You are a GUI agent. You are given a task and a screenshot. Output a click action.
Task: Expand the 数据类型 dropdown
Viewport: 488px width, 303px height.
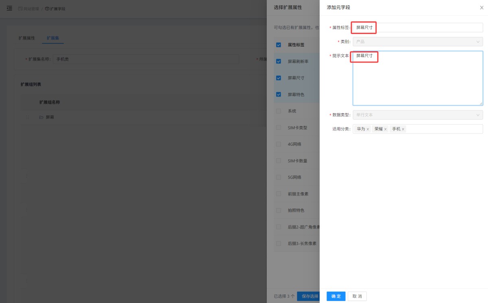pyautogui.click(x=418, y=115)
